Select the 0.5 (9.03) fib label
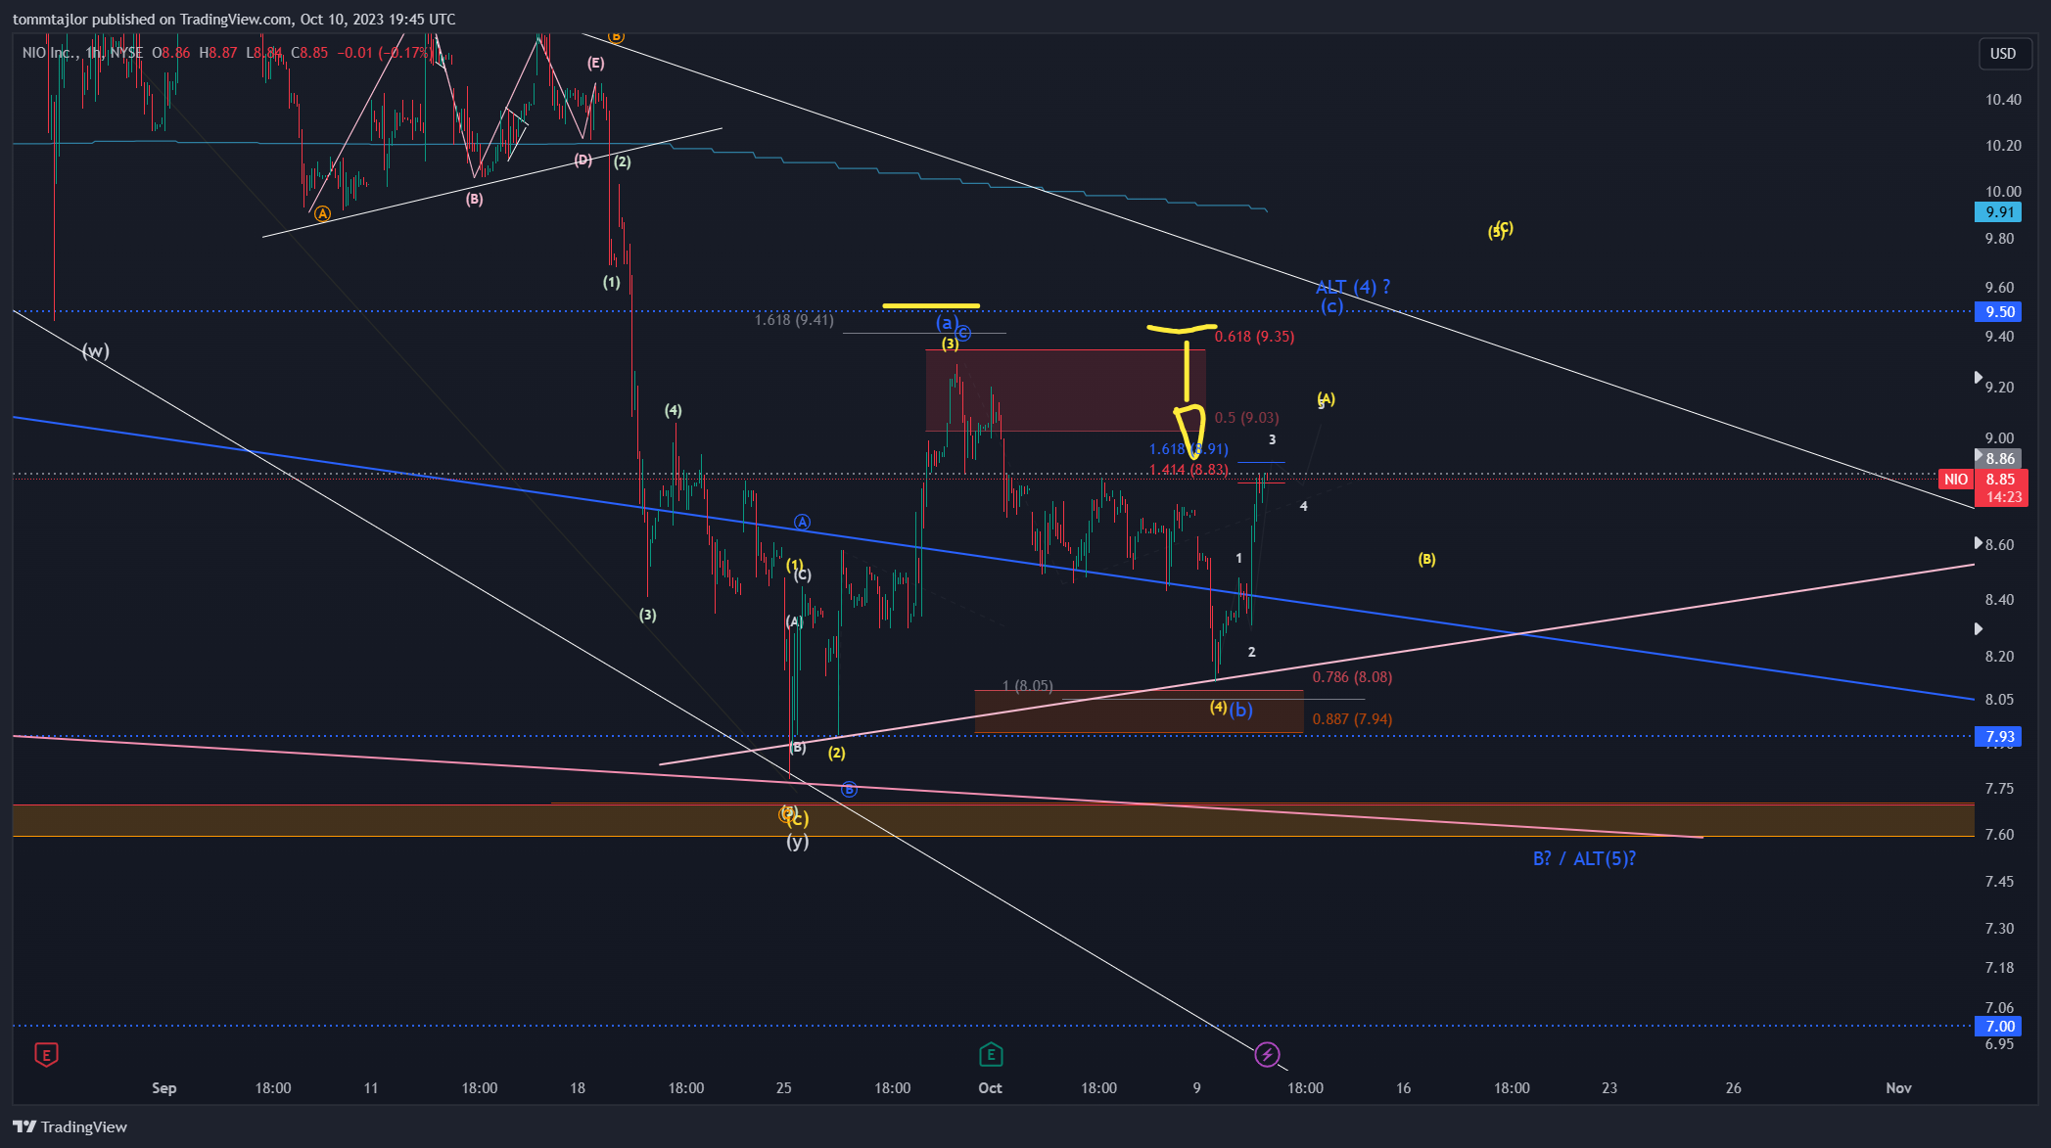Viewport: 2051px width, 1148px height. pos(1246,418)
